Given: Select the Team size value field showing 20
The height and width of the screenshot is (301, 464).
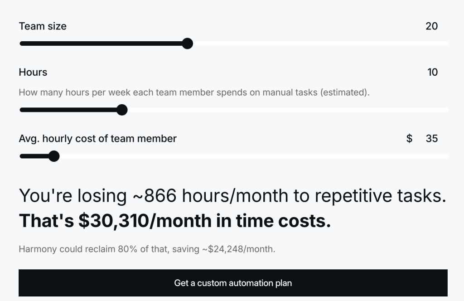Looking at the screenshot, I should (431, 26).
